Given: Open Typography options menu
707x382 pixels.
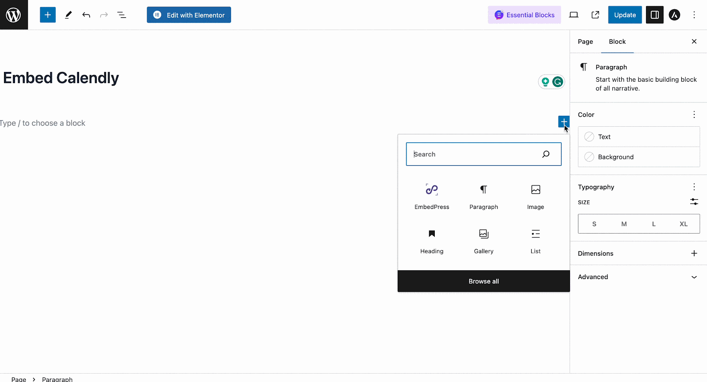Looking at the screenshot, I should tap(694, 187).
